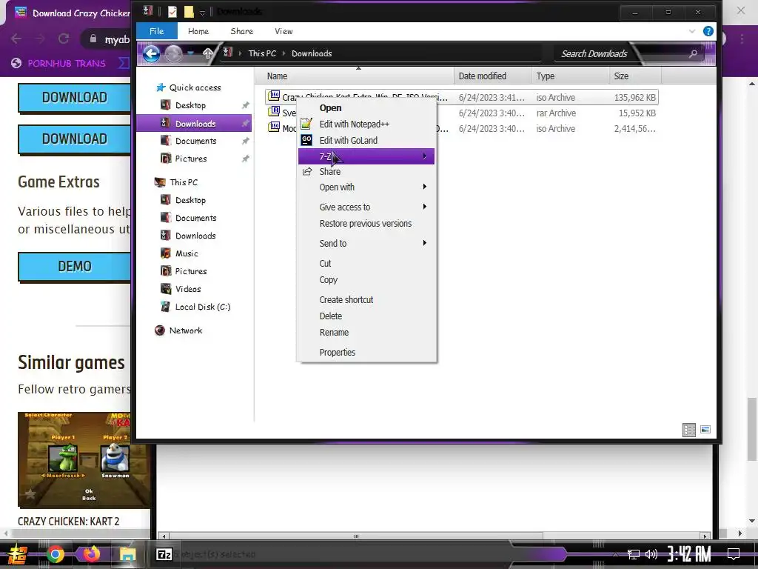The image size is (758, 569).
Task: Click Downloads in address breadcrumb
Action: pyautogui.click(x=312, y=53)
